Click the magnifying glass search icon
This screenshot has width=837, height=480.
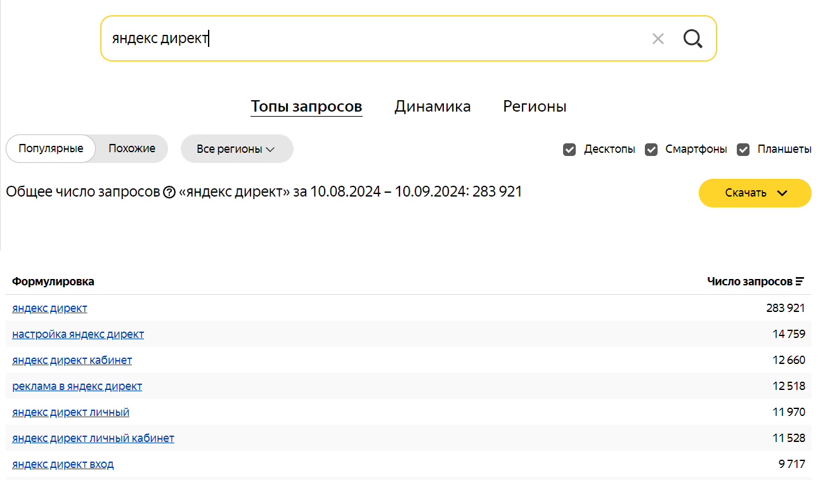[692, 39]
